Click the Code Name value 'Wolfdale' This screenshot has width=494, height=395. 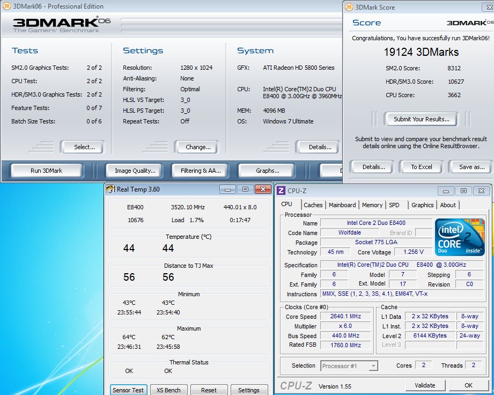click(x=350, y=232)
